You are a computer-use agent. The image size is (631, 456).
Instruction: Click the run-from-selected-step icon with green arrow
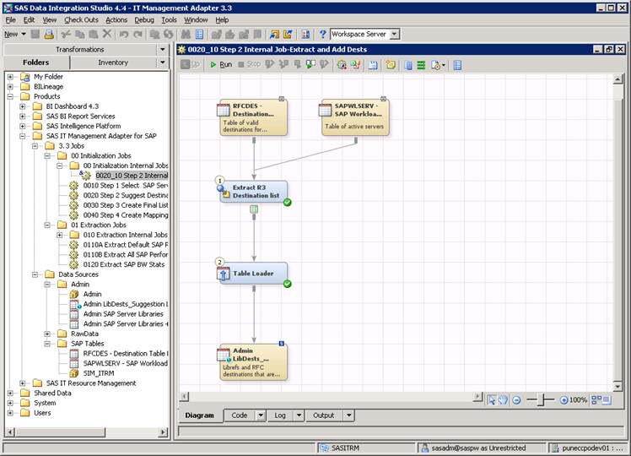coord(310,64)
